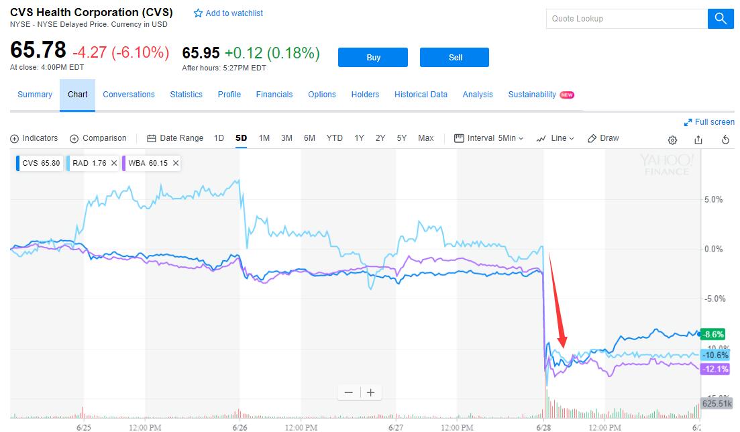
Task: Zoom out with the minus icon
Action: 349,393
